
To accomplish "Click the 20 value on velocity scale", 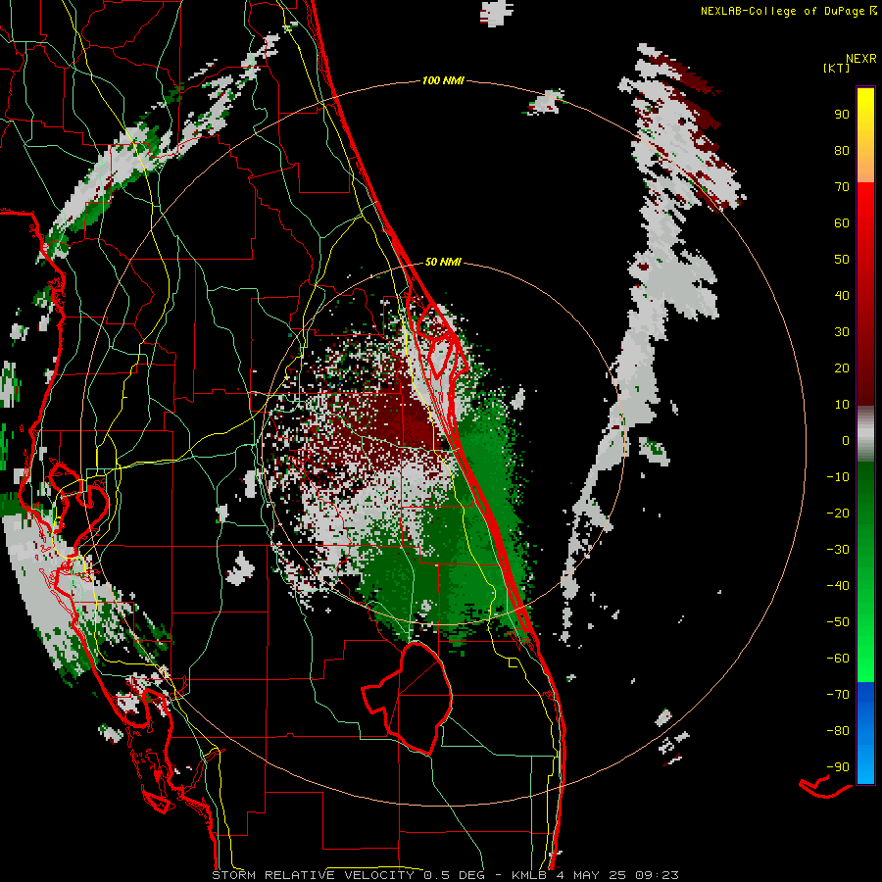I will click(x=842, y=367).
